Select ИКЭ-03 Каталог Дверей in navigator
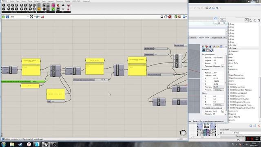261x147 pixels. pos(238,93)
